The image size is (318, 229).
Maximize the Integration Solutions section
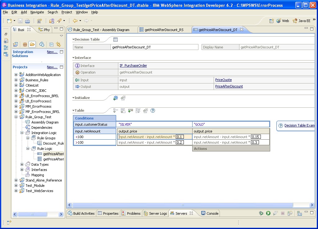[62, 52]
